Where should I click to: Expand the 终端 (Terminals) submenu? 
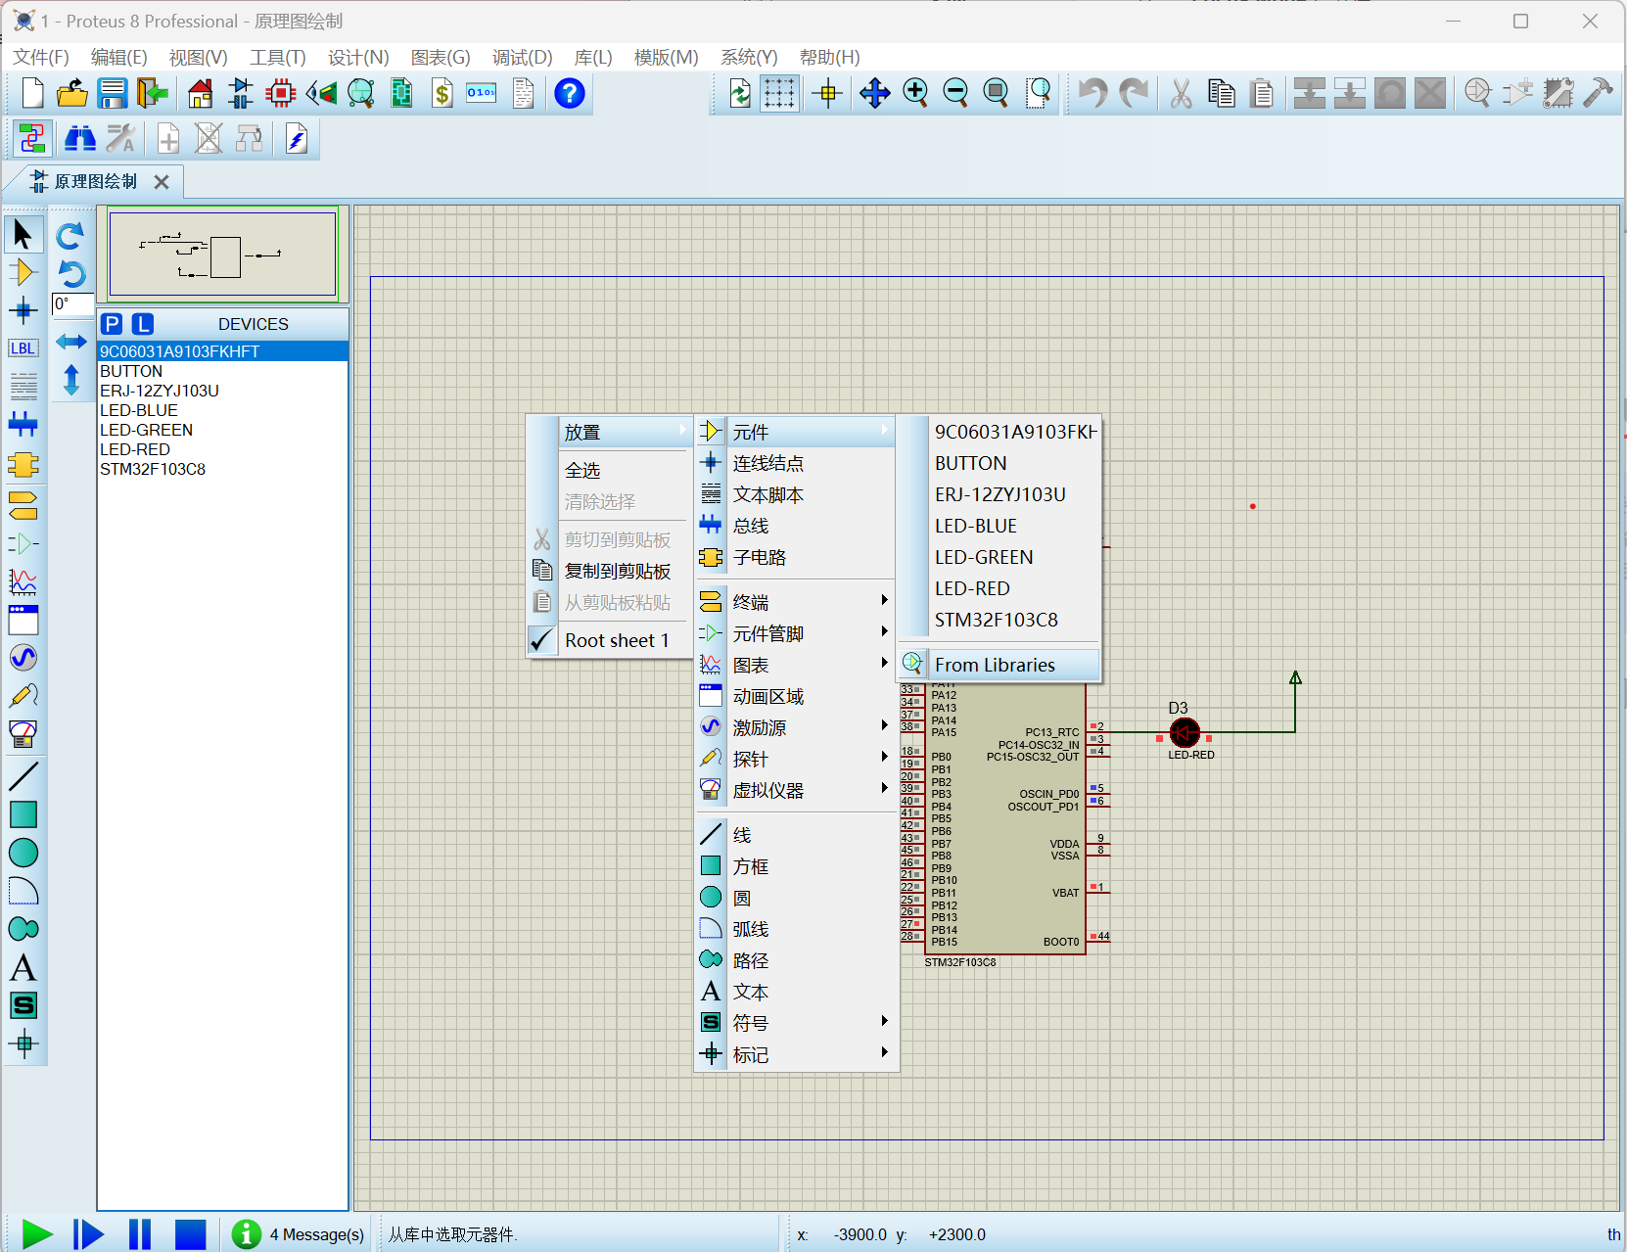tap(795, 602)
